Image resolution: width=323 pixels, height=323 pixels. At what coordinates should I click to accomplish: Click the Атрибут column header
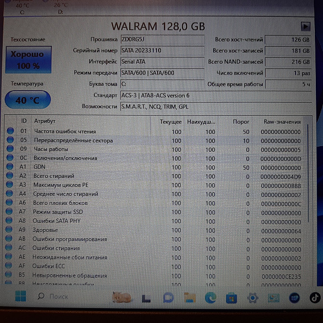click(x=45, y=121)
